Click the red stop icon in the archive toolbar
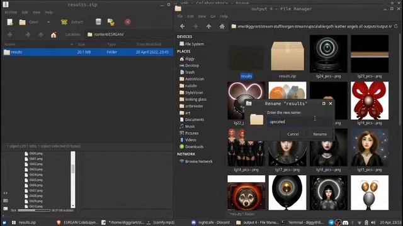The width and height of the screenshot is (403, 226). (x=127, y=22)
